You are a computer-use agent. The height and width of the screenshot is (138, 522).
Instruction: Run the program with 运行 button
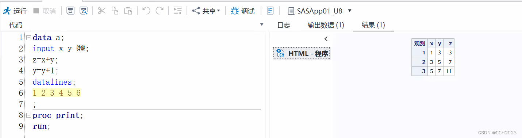tap(15, 11)
